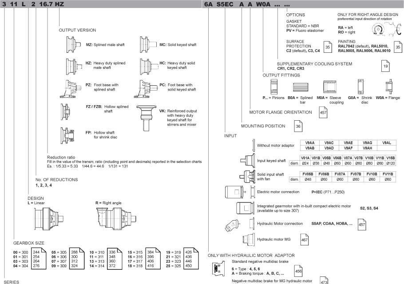Open page 19 reference for supplementary cooling system
The width and height of the screenshot is (404, 284).
click(385, 66)
